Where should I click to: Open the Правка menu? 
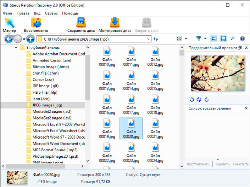point(23,13)
